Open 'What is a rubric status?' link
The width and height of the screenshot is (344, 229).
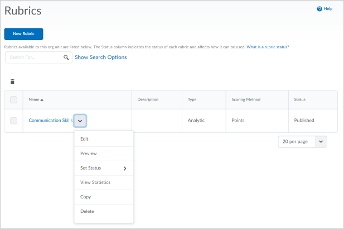pyautogui.click(x=268, y=47)
